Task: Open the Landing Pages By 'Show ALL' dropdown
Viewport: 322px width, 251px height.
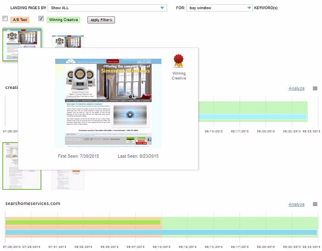Action: pos(107,8)
